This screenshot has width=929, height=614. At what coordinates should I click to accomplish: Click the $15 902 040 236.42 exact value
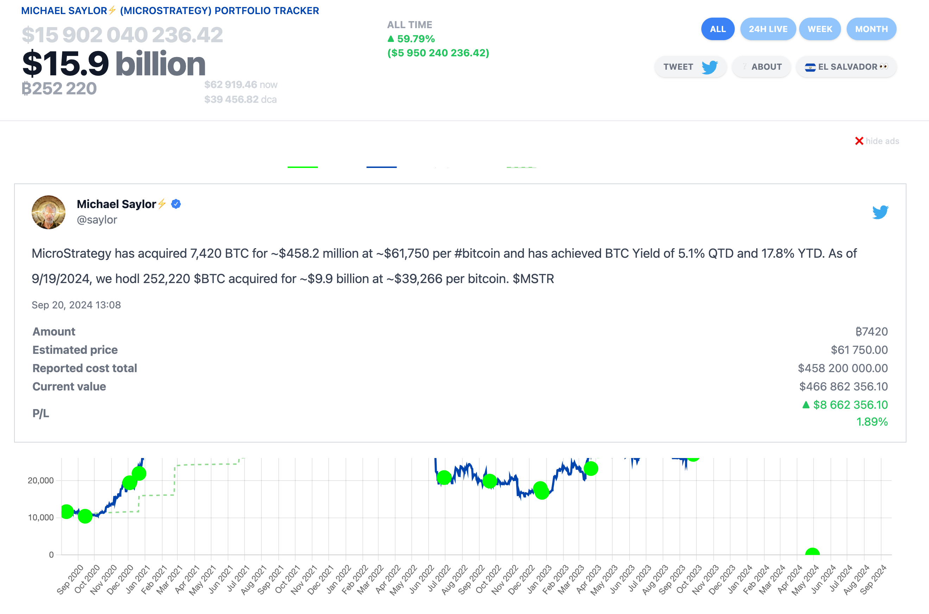[x=122, y=35]
